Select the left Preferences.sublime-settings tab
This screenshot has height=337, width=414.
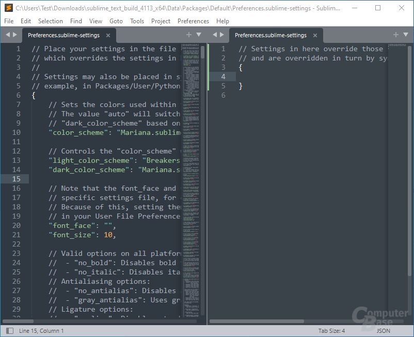(63, 36)
